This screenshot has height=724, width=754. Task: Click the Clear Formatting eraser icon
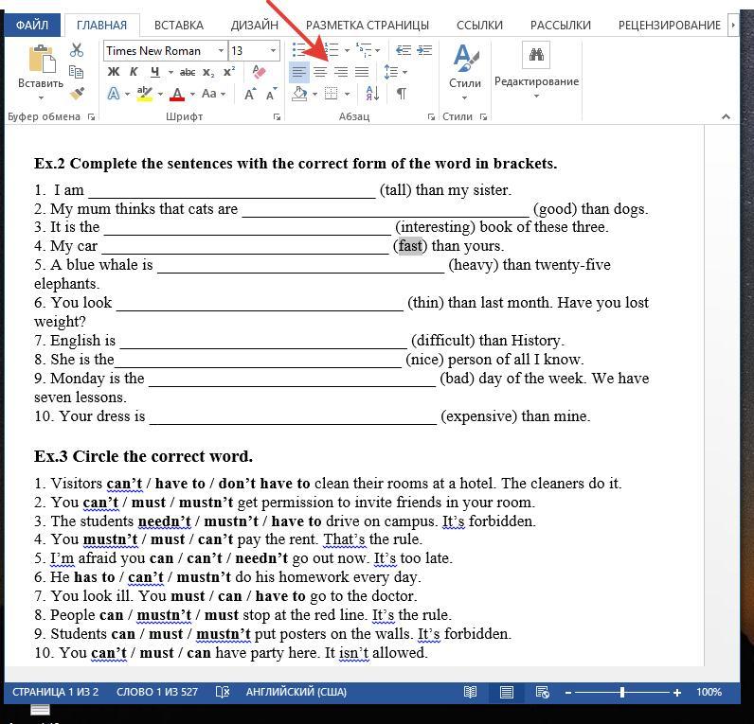259,72
